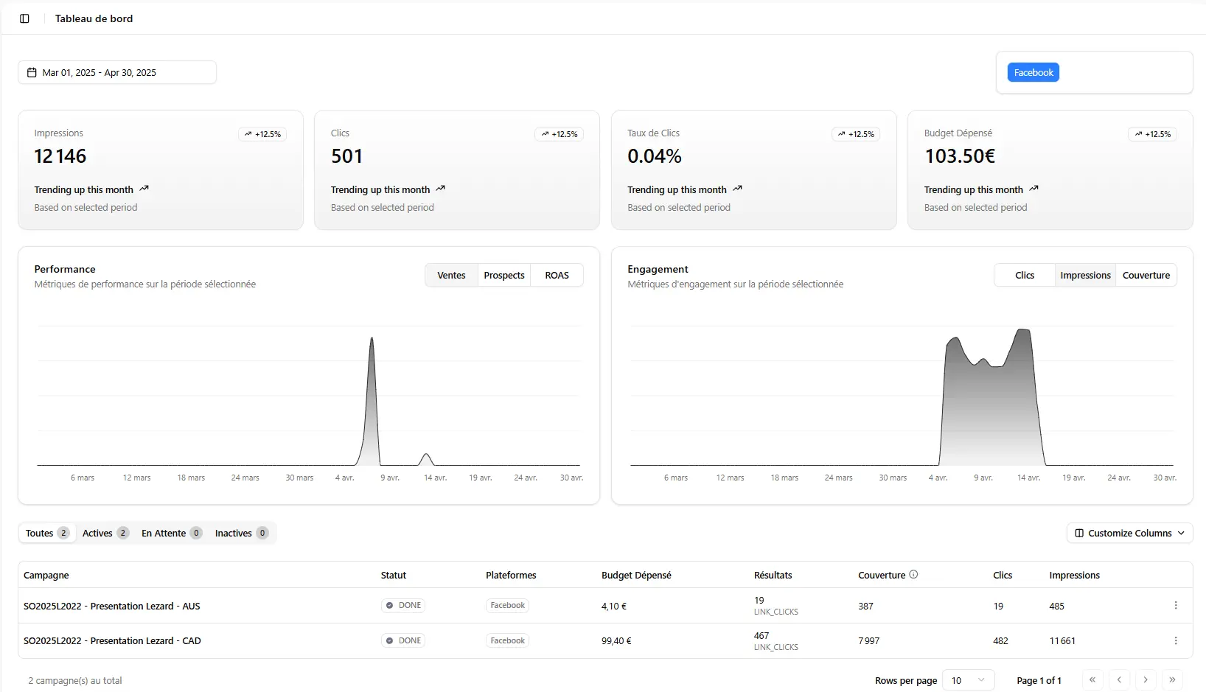
Task: Expand the Customize Columns dropdown
Action: (1129, 534)
